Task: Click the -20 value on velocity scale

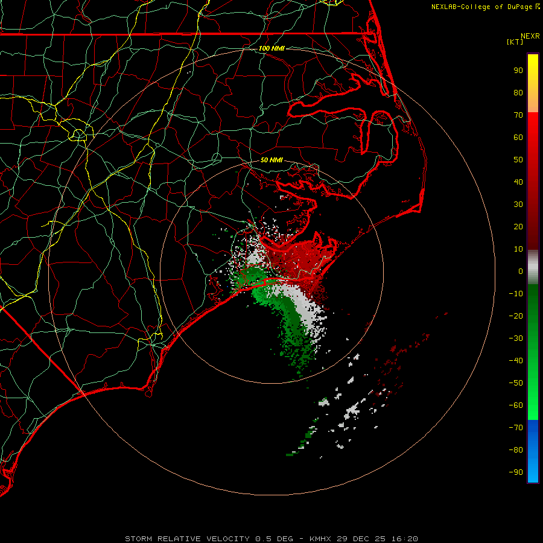Action: (516, 316)
